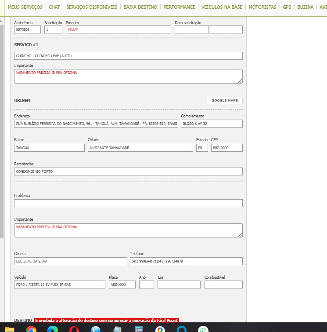Screen dimensions: 327x332
Task: Click the Importante textarea below Problema
Action: coord(128,230)
